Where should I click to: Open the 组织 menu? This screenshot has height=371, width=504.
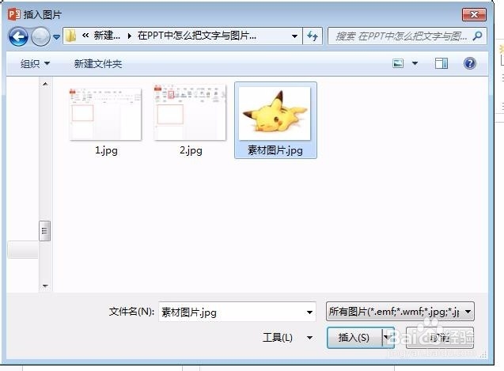click(x=35, y=63)
